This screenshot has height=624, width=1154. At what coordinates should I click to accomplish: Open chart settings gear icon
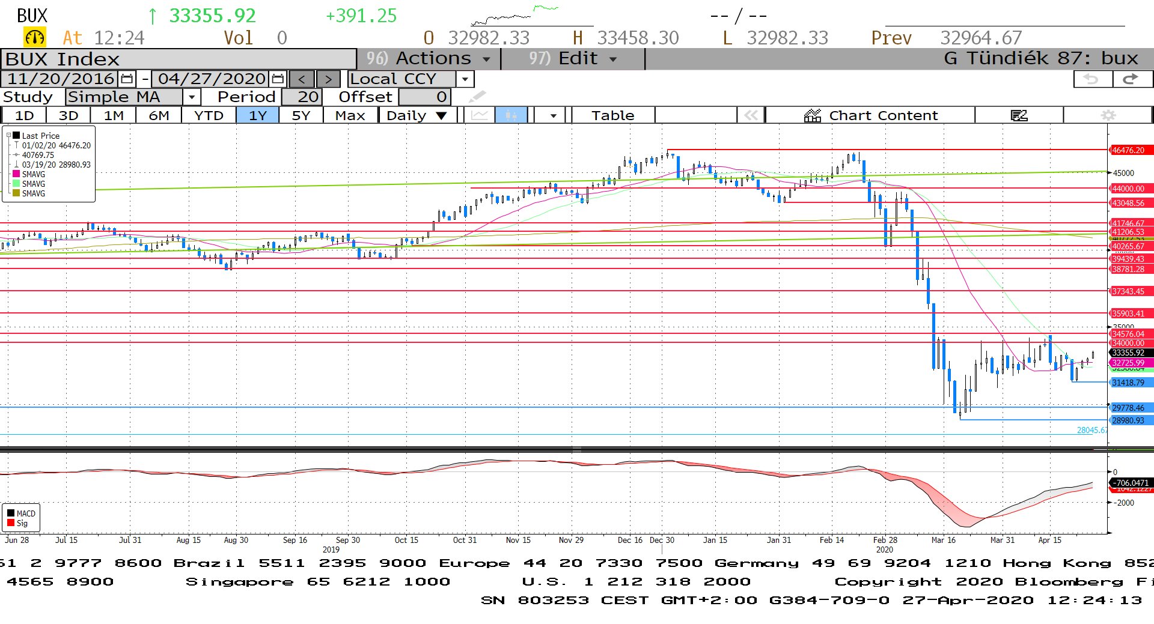[1108, 115]
